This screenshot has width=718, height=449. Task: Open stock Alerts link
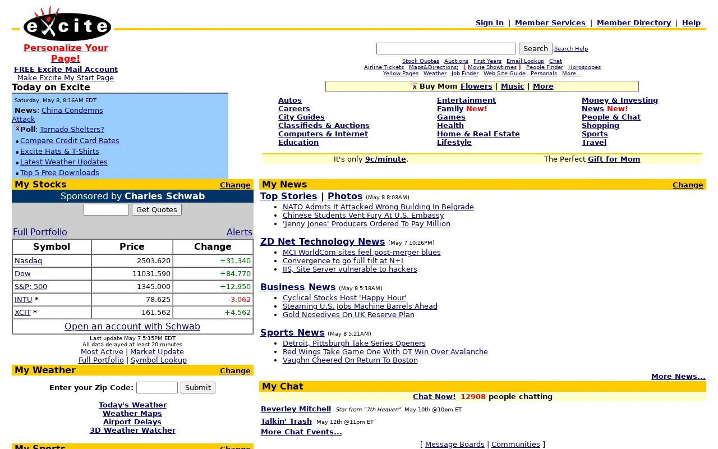240,232
